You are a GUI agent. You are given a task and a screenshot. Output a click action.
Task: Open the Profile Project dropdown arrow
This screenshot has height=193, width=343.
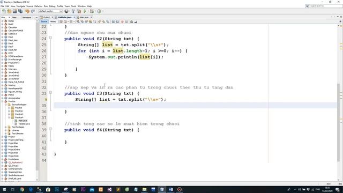(x=102, y=11)
